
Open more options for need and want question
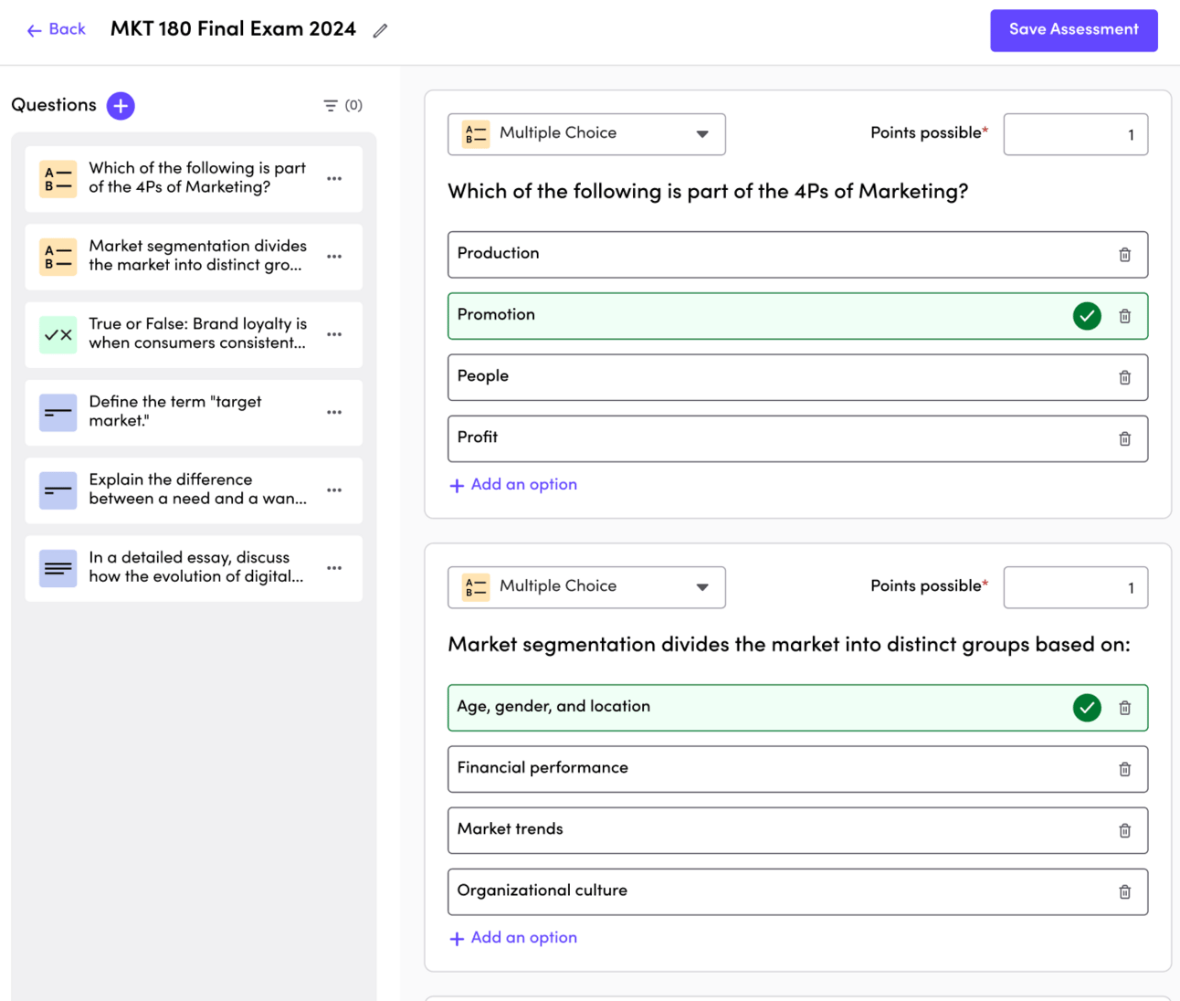coord(334,490)
